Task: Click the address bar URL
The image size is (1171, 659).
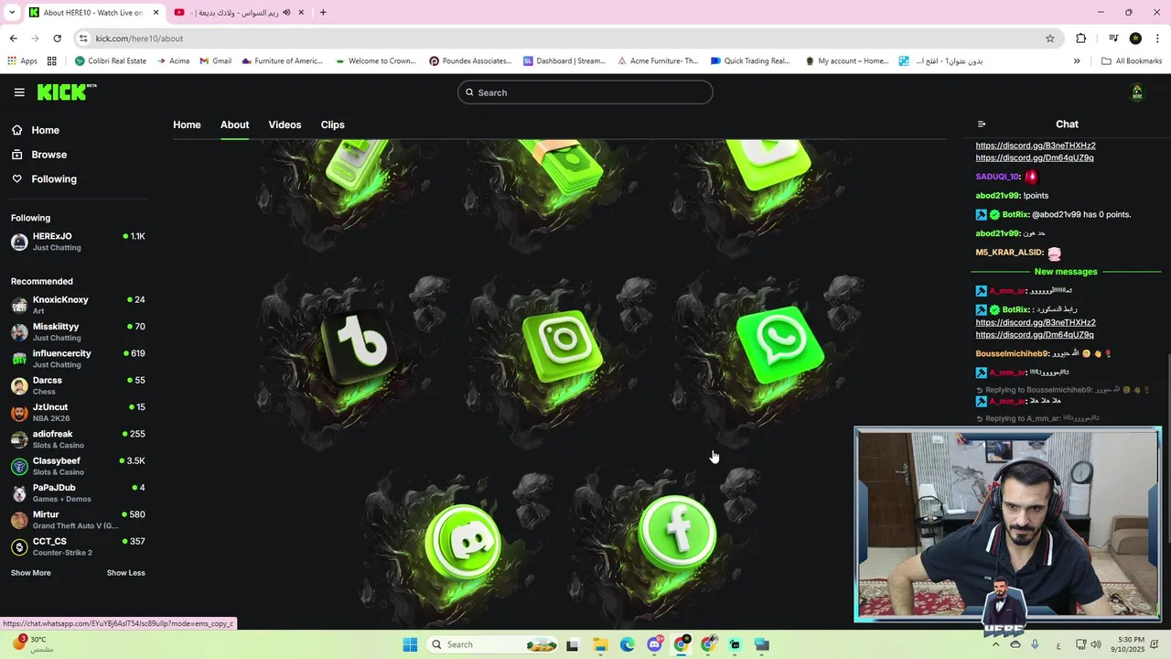Action: 139,38
